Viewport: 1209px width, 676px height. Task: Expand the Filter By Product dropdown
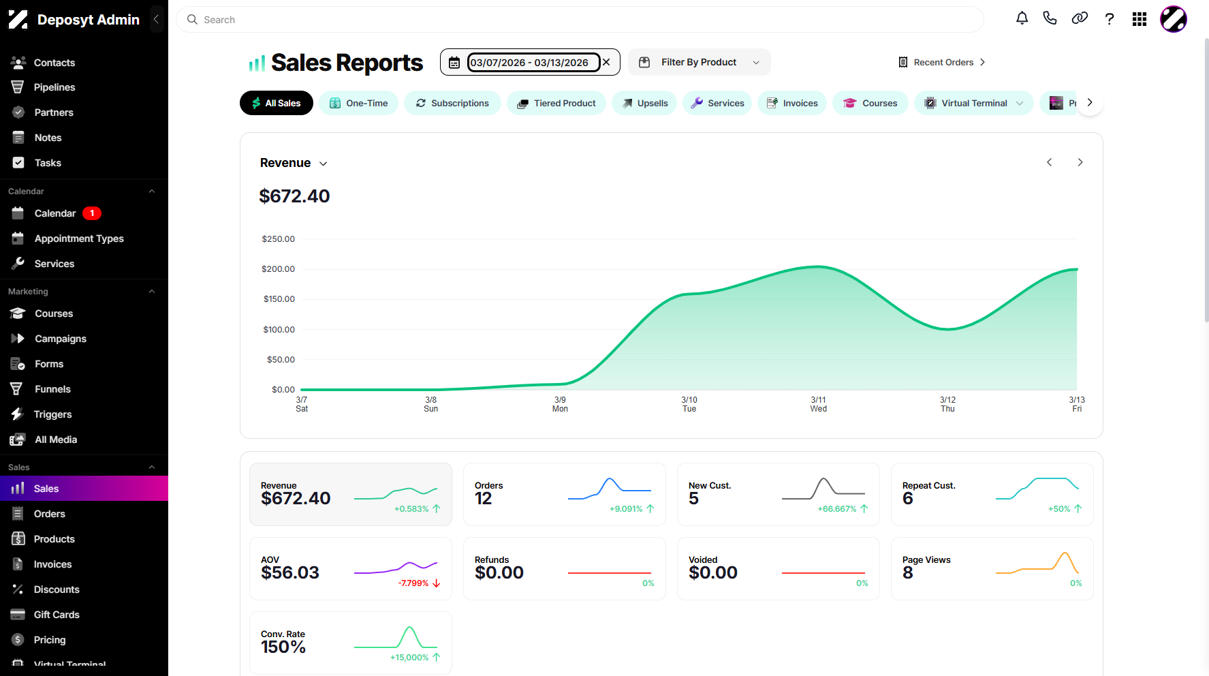click(700, 62)
